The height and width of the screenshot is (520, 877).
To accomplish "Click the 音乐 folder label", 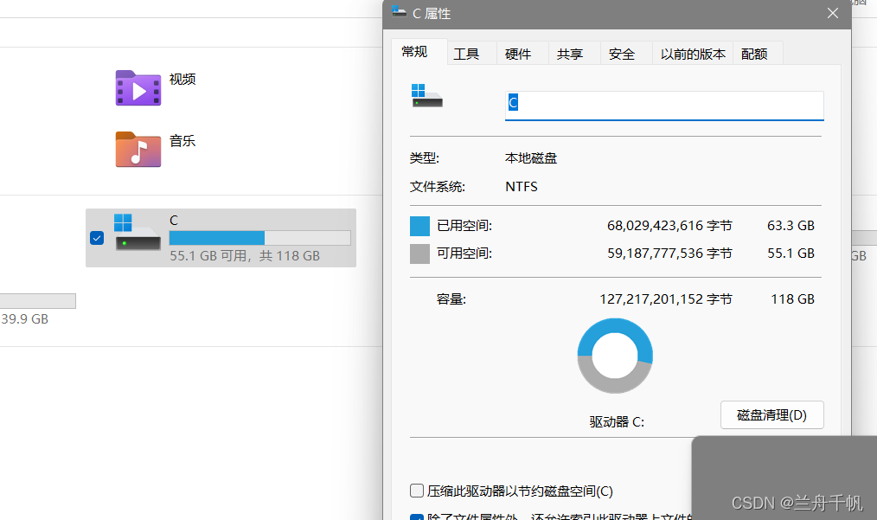I will (x=182, y=141).
